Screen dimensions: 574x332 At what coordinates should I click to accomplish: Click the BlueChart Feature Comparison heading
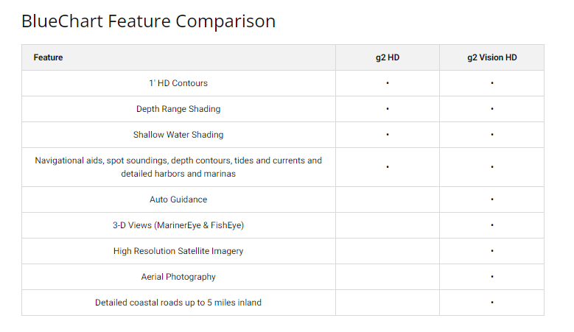148,21
